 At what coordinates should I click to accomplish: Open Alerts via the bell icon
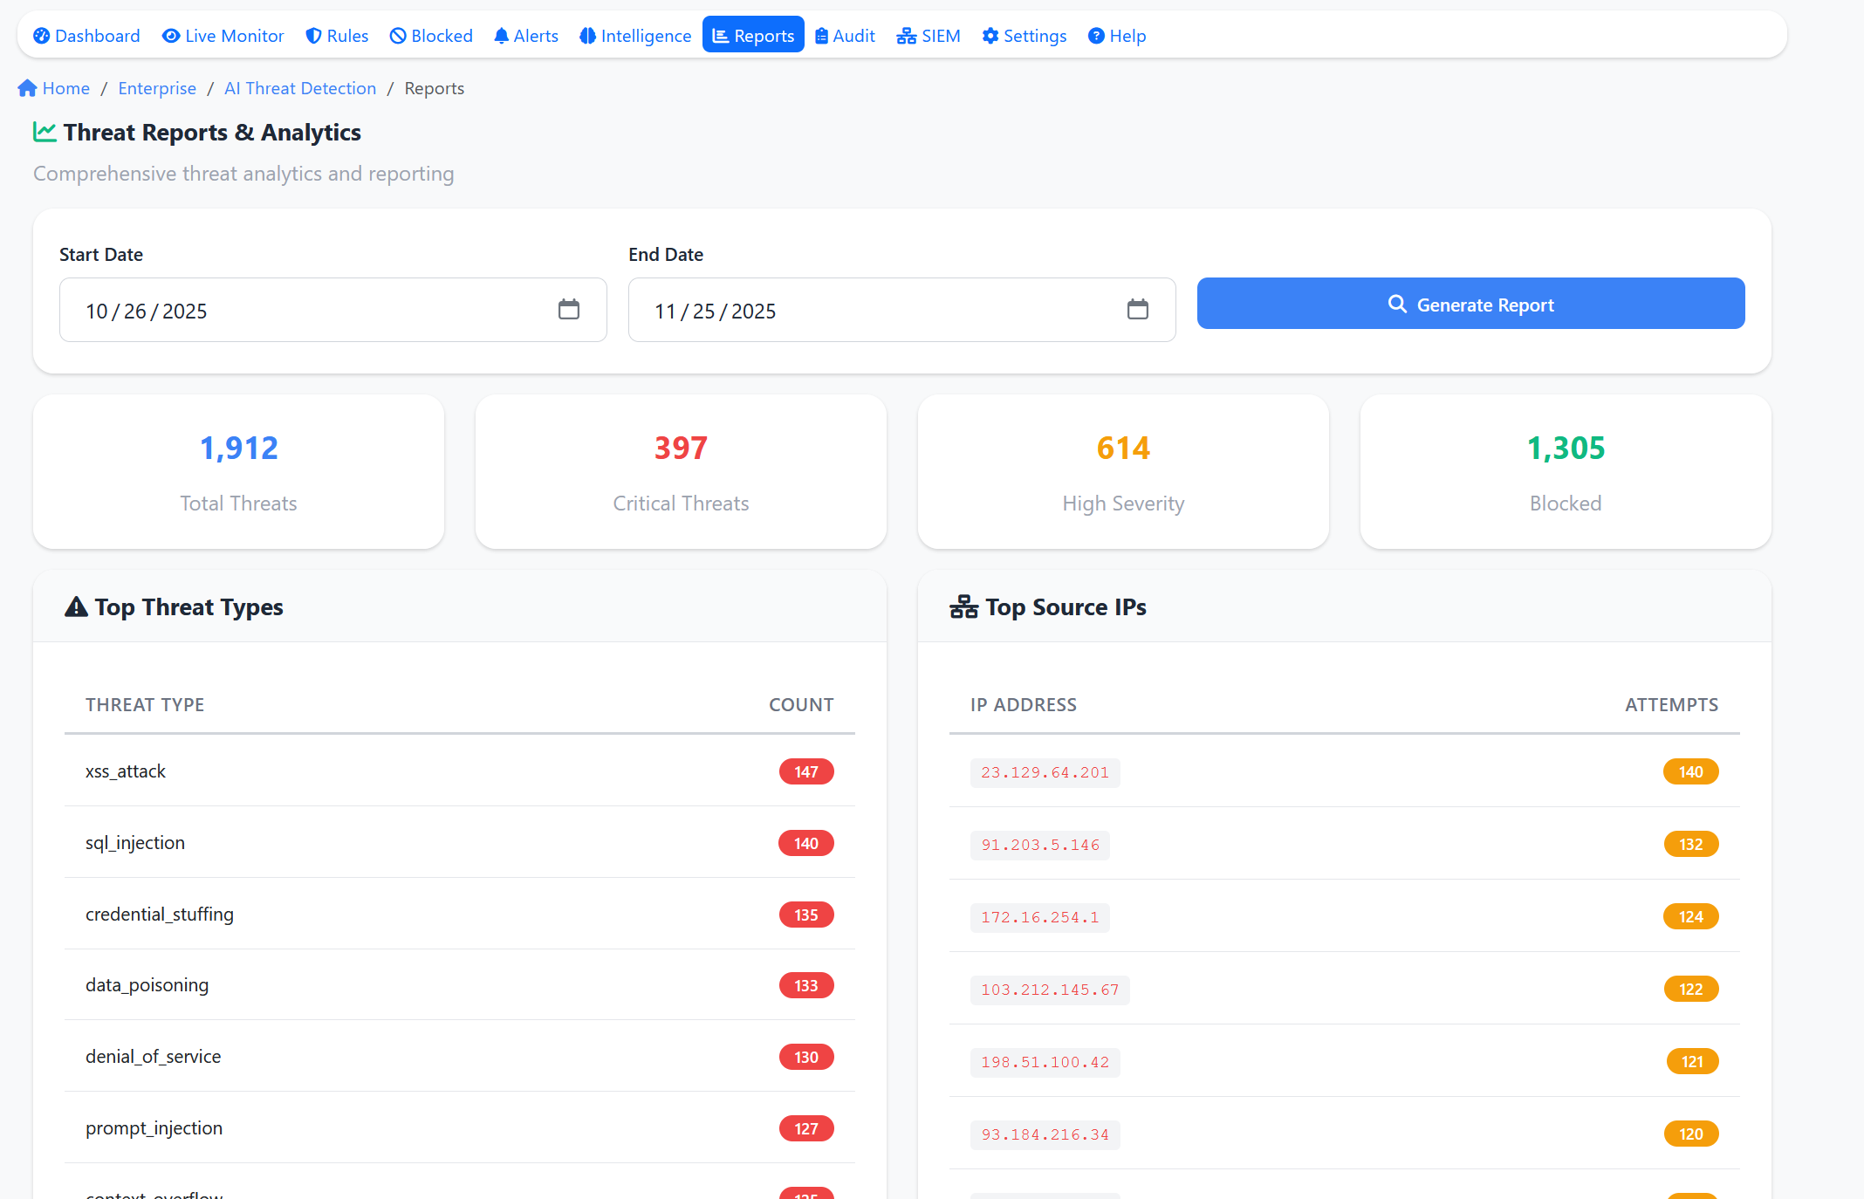[x=501, y=35]
